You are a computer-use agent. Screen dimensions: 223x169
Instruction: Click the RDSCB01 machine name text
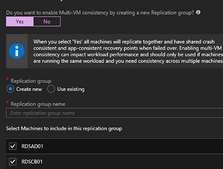click(32, 162)
